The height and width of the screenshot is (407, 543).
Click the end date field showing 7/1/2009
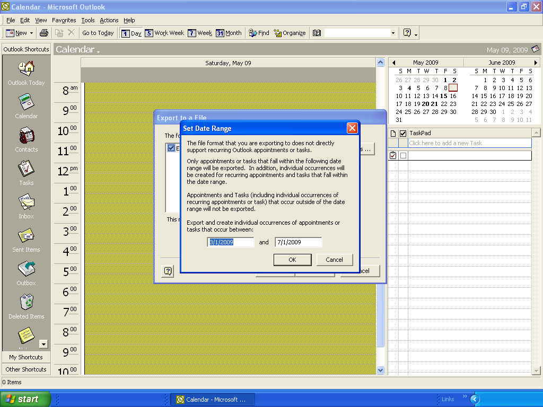coord(298,242)
